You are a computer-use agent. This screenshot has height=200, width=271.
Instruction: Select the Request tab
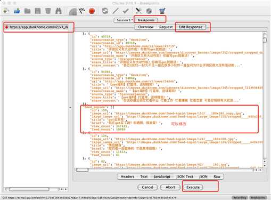[166, 27]
